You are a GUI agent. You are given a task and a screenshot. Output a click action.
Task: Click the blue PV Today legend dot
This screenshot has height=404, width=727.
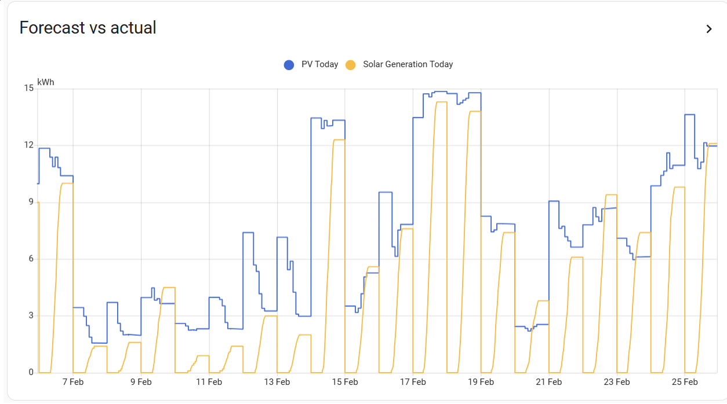(x=289, y=65)
